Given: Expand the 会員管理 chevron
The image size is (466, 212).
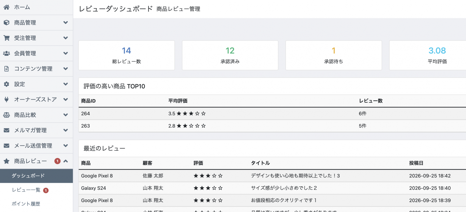Looking at the screenshot, I should coord(66,53).
